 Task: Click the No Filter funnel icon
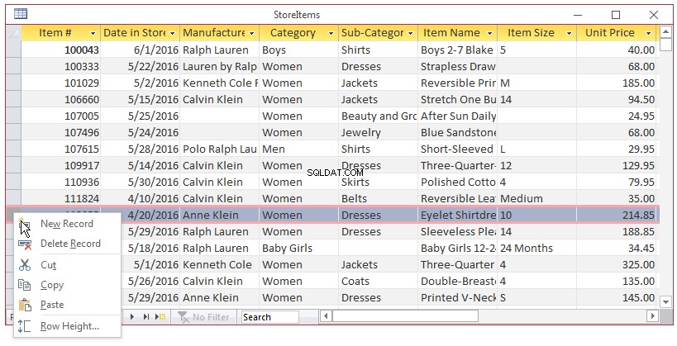(183, 317)
